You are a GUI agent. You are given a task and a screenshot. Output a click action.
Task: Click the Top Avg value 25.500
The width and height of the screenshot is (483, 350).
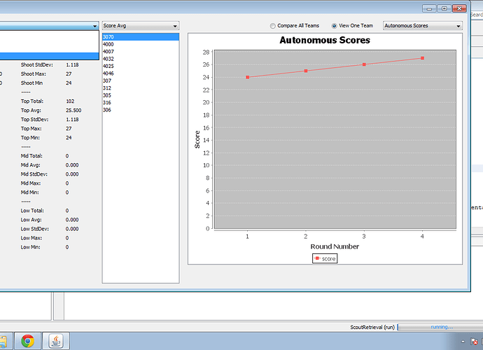[73, 111]
